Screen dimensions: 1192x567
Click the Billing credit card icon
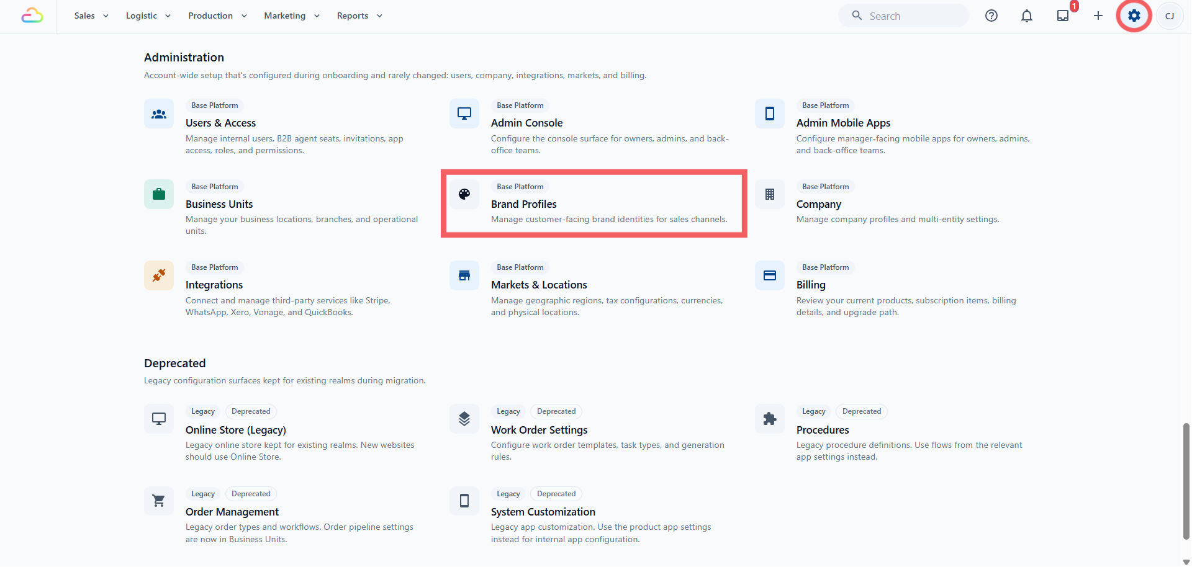[x=770, y=275]
